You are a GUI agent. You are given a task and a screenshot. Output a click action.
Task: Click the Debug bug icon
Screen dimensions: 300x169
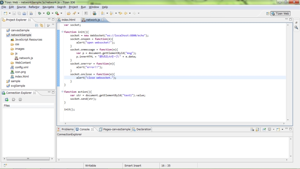click(40, 14)
